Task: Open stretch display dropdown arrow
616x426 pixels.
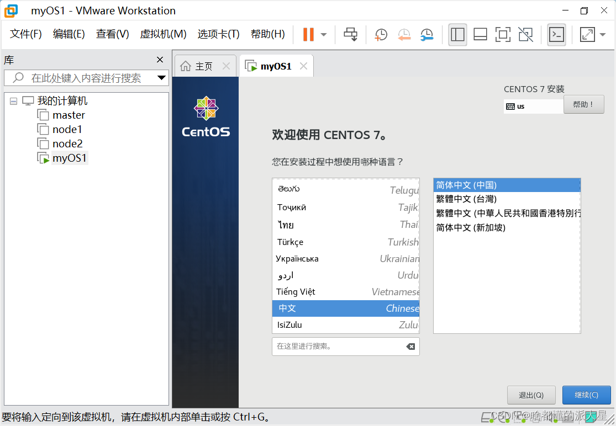Action: point(603,35)
